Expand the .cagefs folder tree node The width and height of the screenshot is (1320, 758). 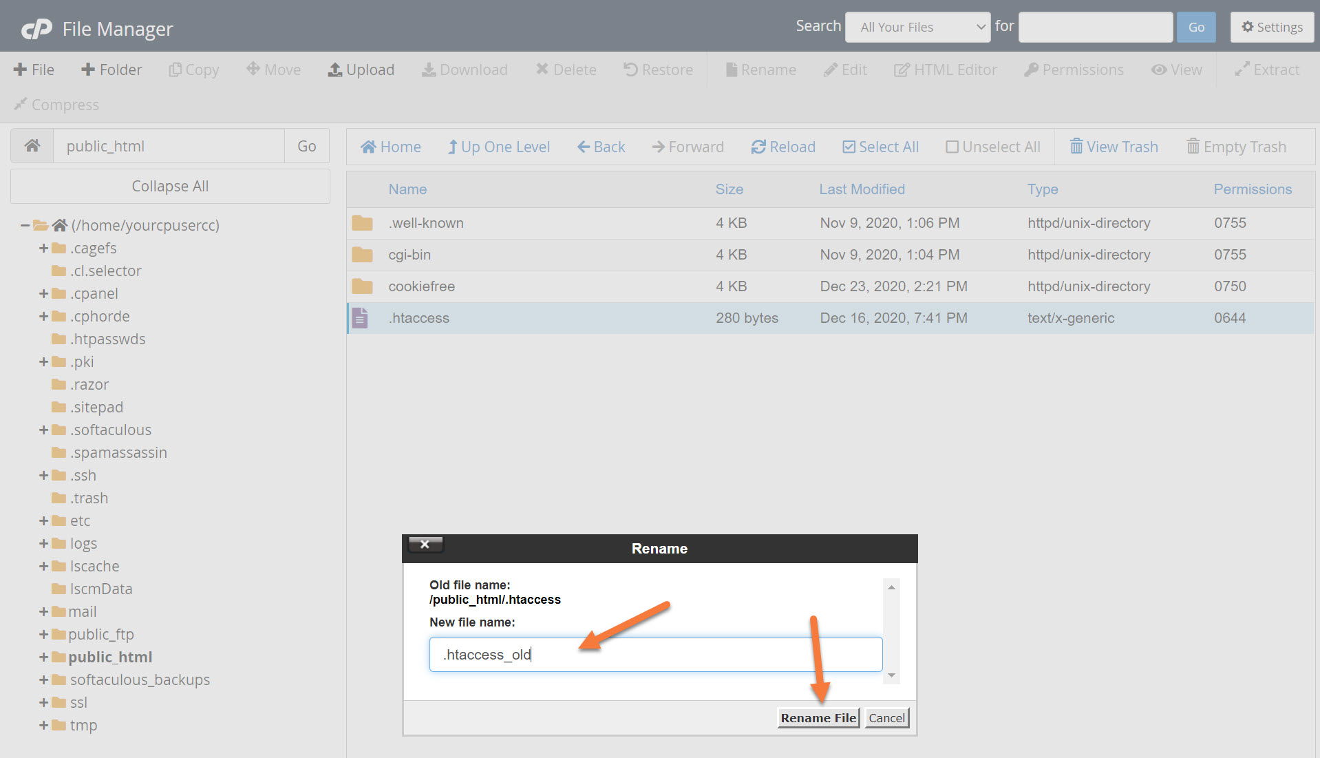(43, 248)
